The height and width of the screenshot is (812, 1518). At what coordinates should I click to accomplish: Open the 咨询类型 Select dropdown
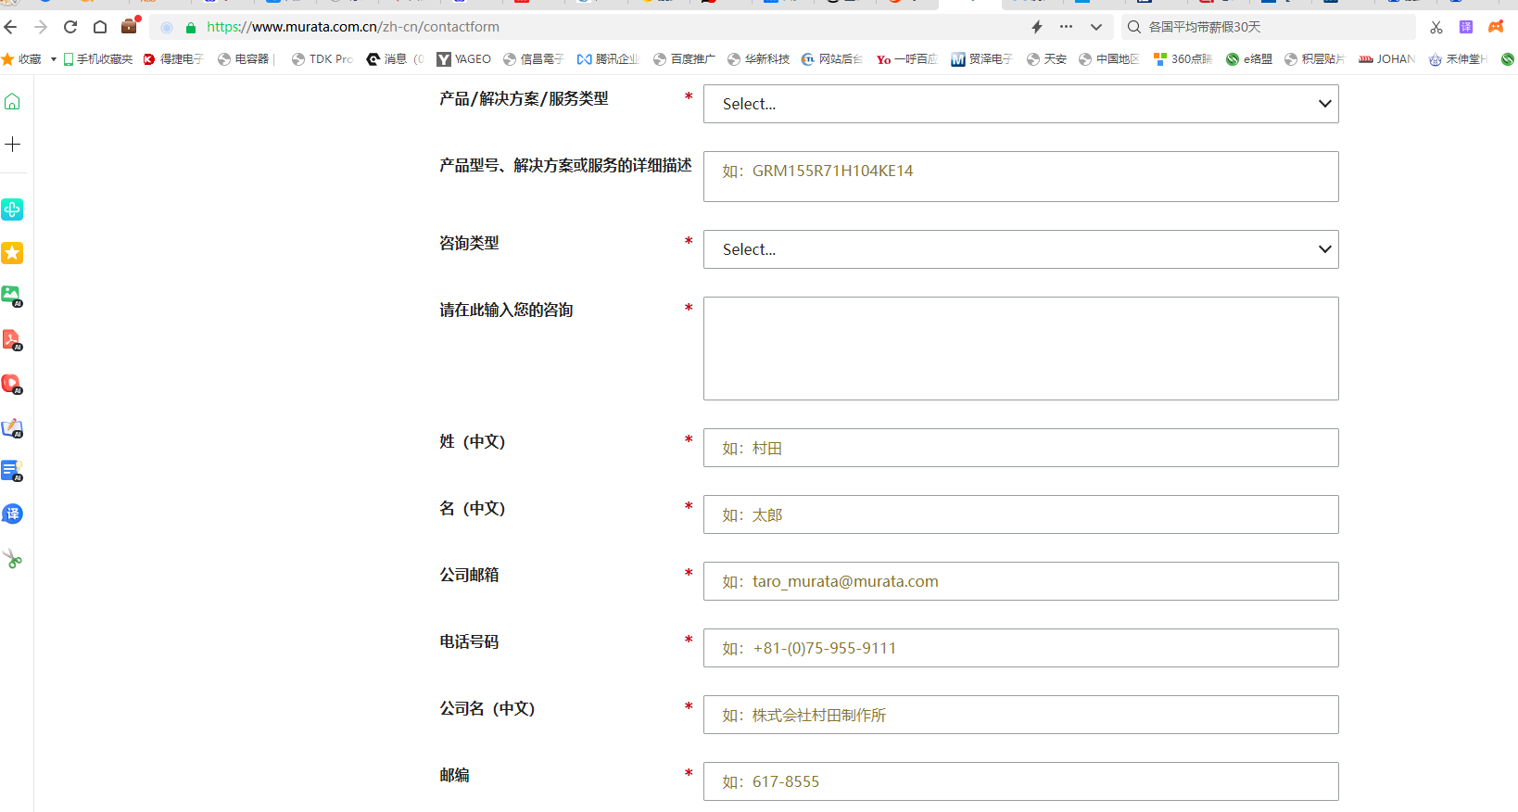[x=1020, y=249]
